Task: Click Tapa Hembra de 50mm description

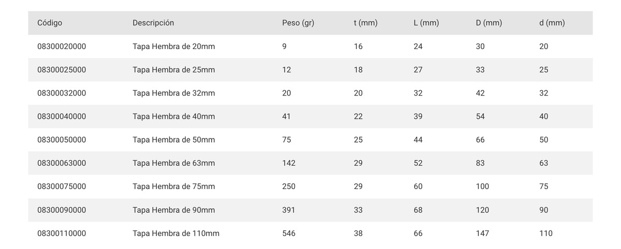Action: [173, 140]
